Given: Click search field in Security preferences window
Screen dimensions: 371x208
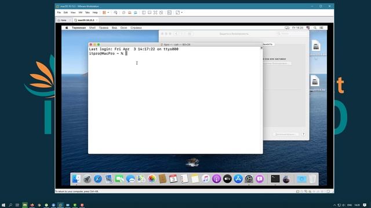Looking at the screenshot, I should (x=292, y=34).
